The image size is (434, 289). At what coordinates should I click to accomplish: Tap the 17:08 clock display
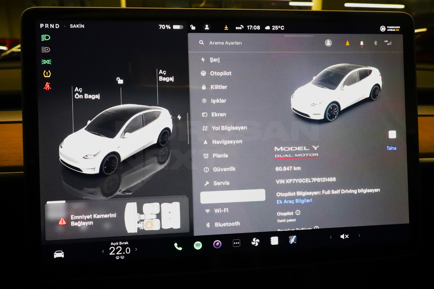point(253,28)
